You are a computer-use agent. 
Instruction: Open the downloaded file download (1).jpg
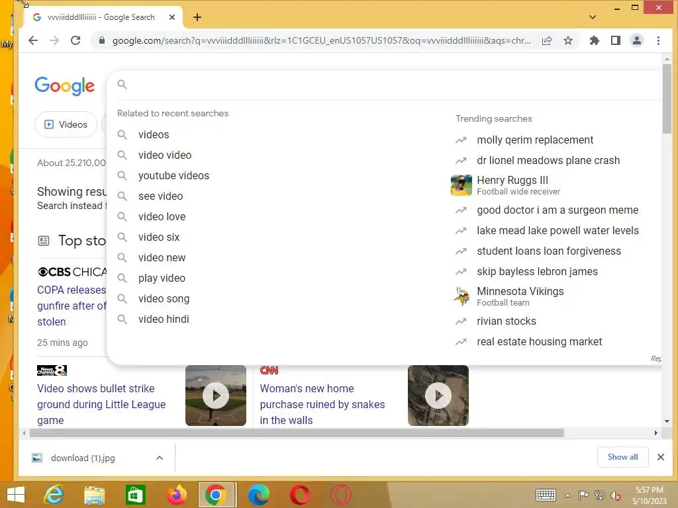[83, 458]
